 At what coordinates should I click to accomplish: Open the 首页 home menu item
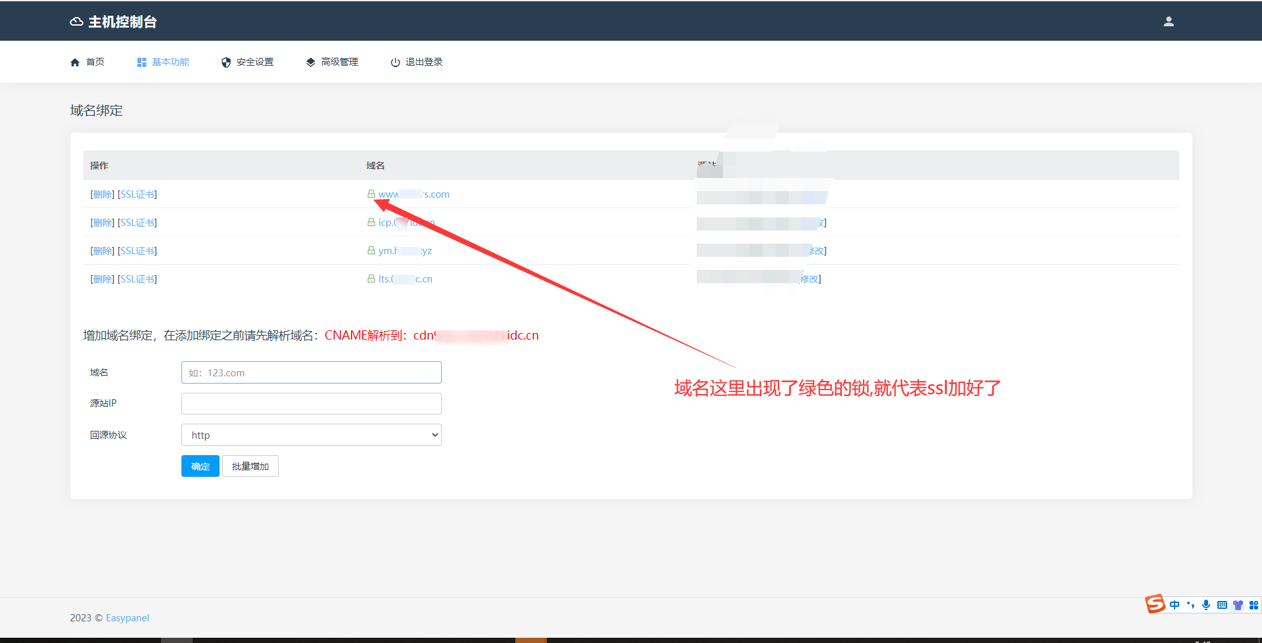pos(87,62)
